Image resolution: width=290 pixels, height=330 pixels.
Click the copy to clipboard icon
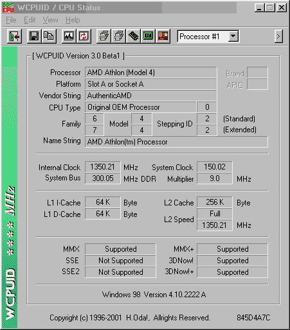49,36
